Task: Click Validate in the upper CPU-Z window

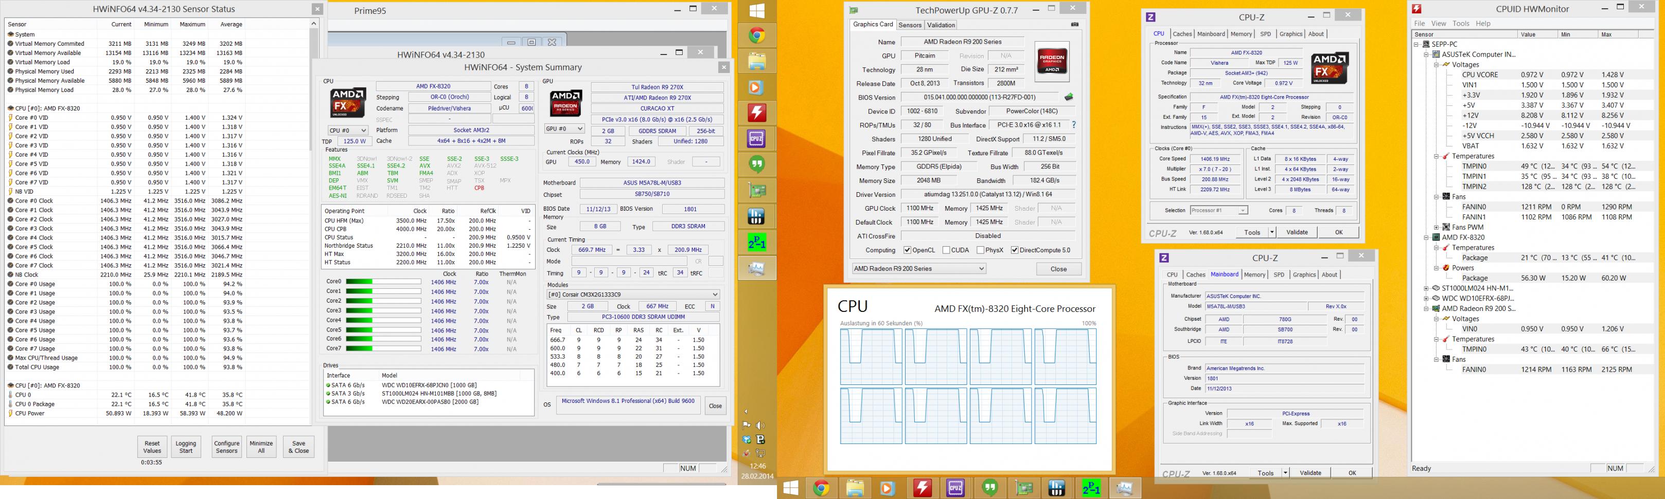Action: (x=1297, y=232)
